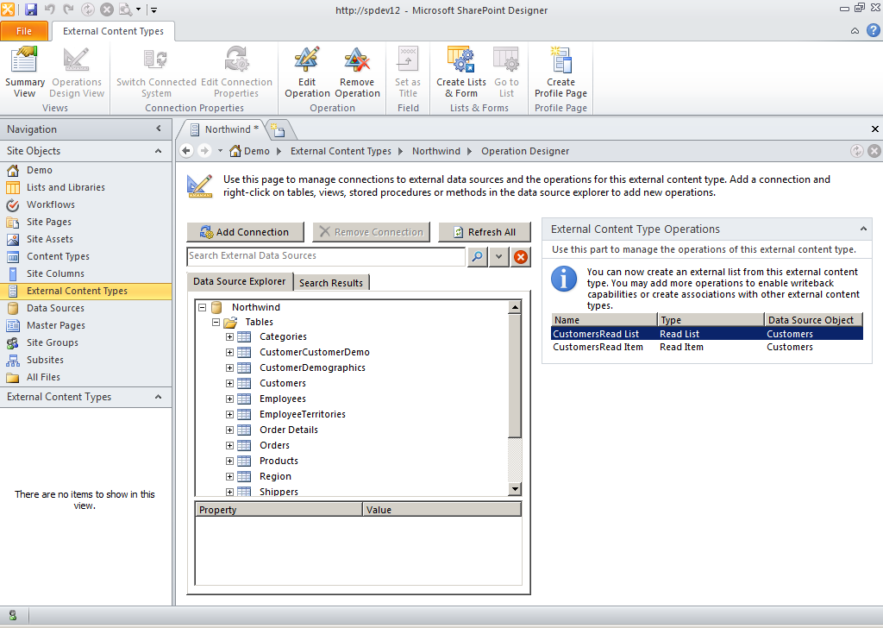
Task: Click the explorer scrollbar up arrow
Action: click(x=515, y=307)
